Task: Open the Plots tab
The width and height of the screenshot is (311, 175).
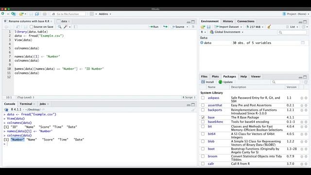Action: coord(215,76)
